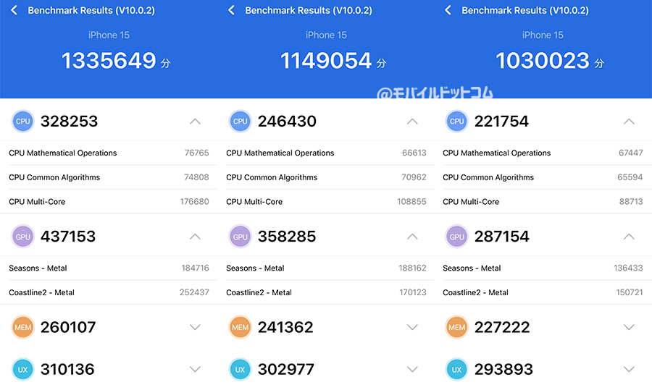The image size is (652, 390).
Task: Select CPU Common Algorithms row scoring 74808
Action: pos(109,177)
